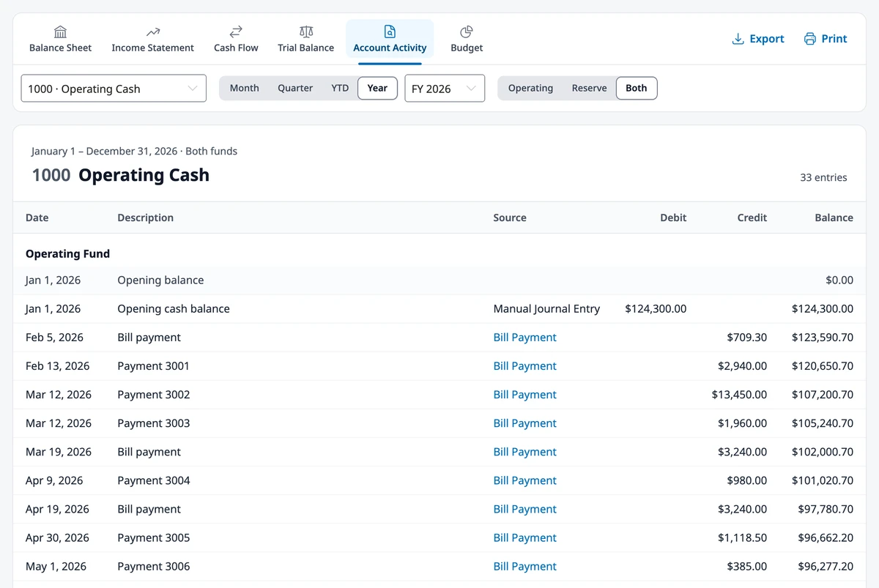The image size is (879, 588).
Task: Click the Balance Sheet bank icon
Action: pyautogui.click(x=60, y=31)
